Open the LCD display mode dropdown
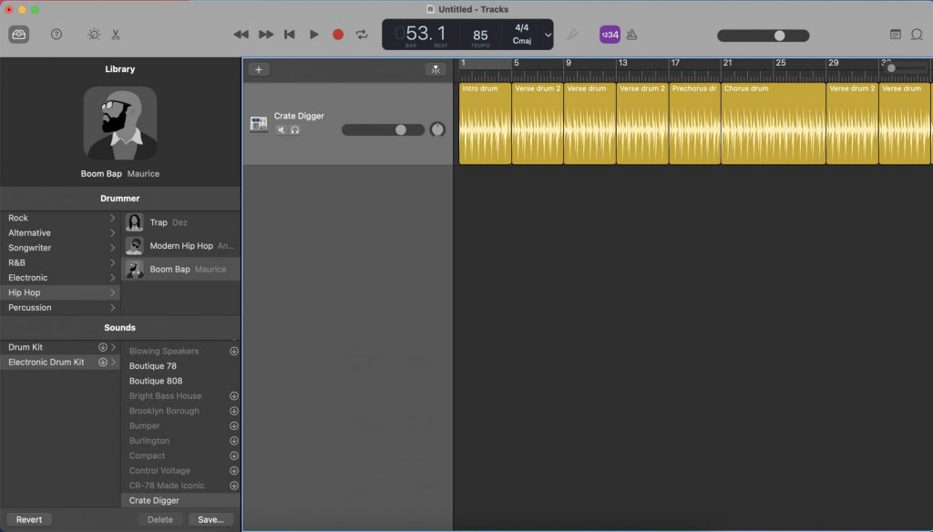Viewport: 933px width, 532px height. tap(548, 35)
